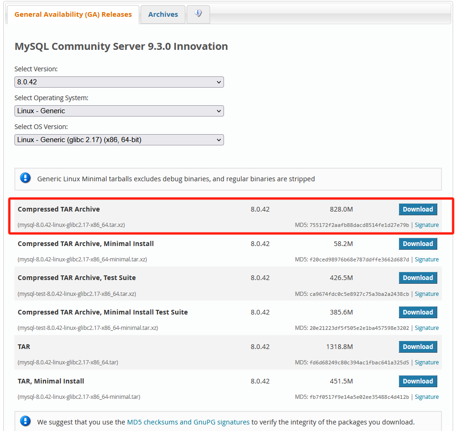
Task: Open the Select Version dropdown showing 8.0.42
Action: click(119, 82)
